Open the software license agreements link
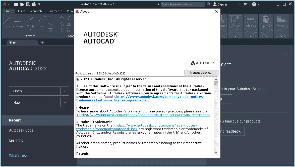Screen dimensions: 295x167 tap(140, 98)
